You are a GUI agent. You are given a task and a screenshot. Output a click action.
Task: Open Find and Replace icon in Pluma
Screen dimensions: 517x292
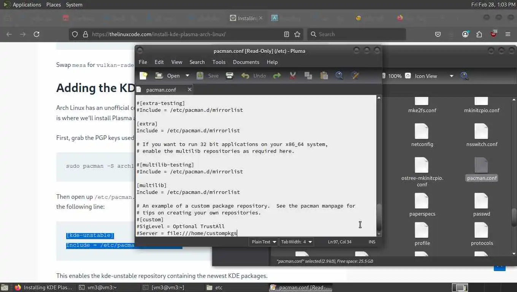(355, 76)
